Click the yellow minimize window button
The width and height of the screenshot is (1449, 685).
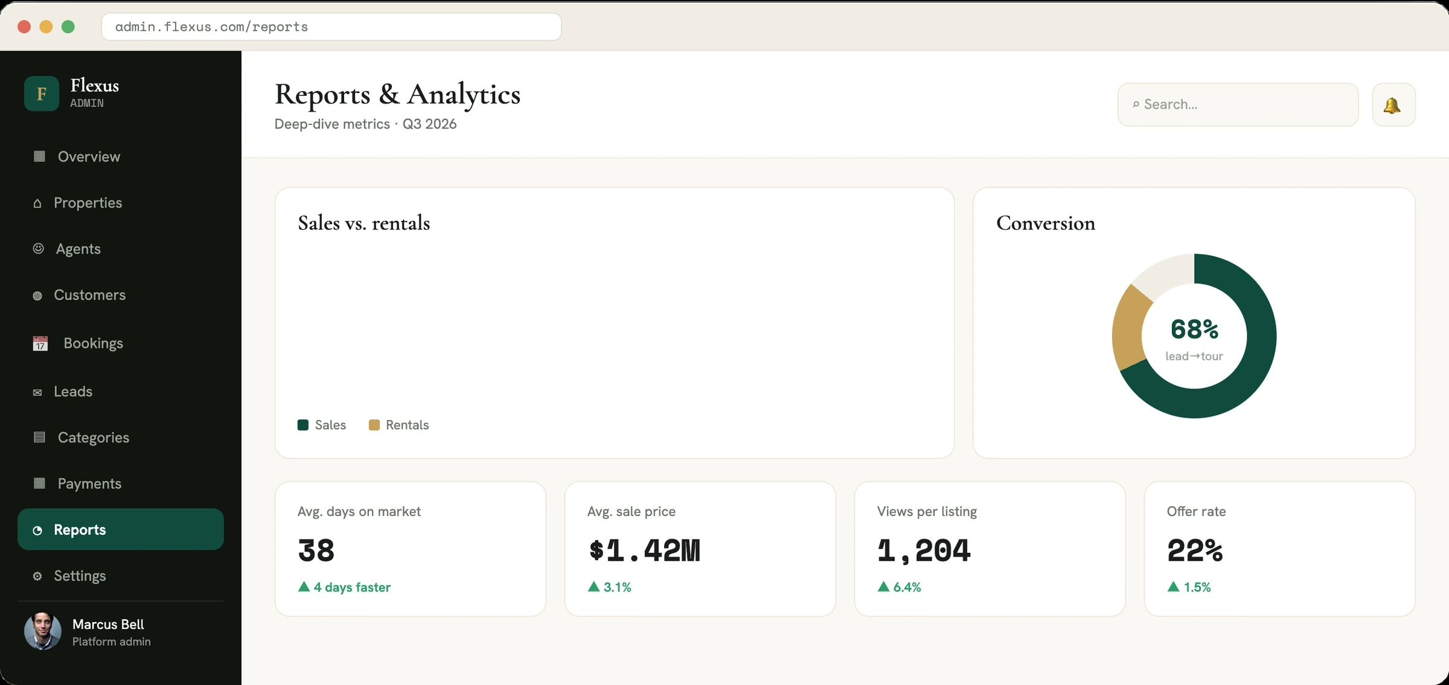tap(46, 27)
